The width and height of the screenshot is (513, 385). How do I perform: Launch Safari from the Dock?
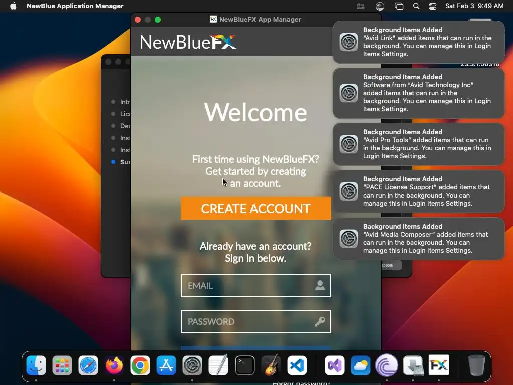(x=88, y=365)
